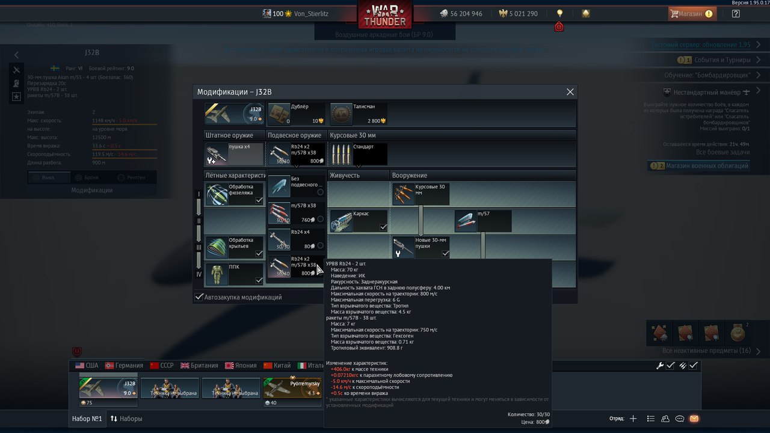770x433 pixels.
Task: Click the Без подвесного empty loadout icon
Action: 279,186
